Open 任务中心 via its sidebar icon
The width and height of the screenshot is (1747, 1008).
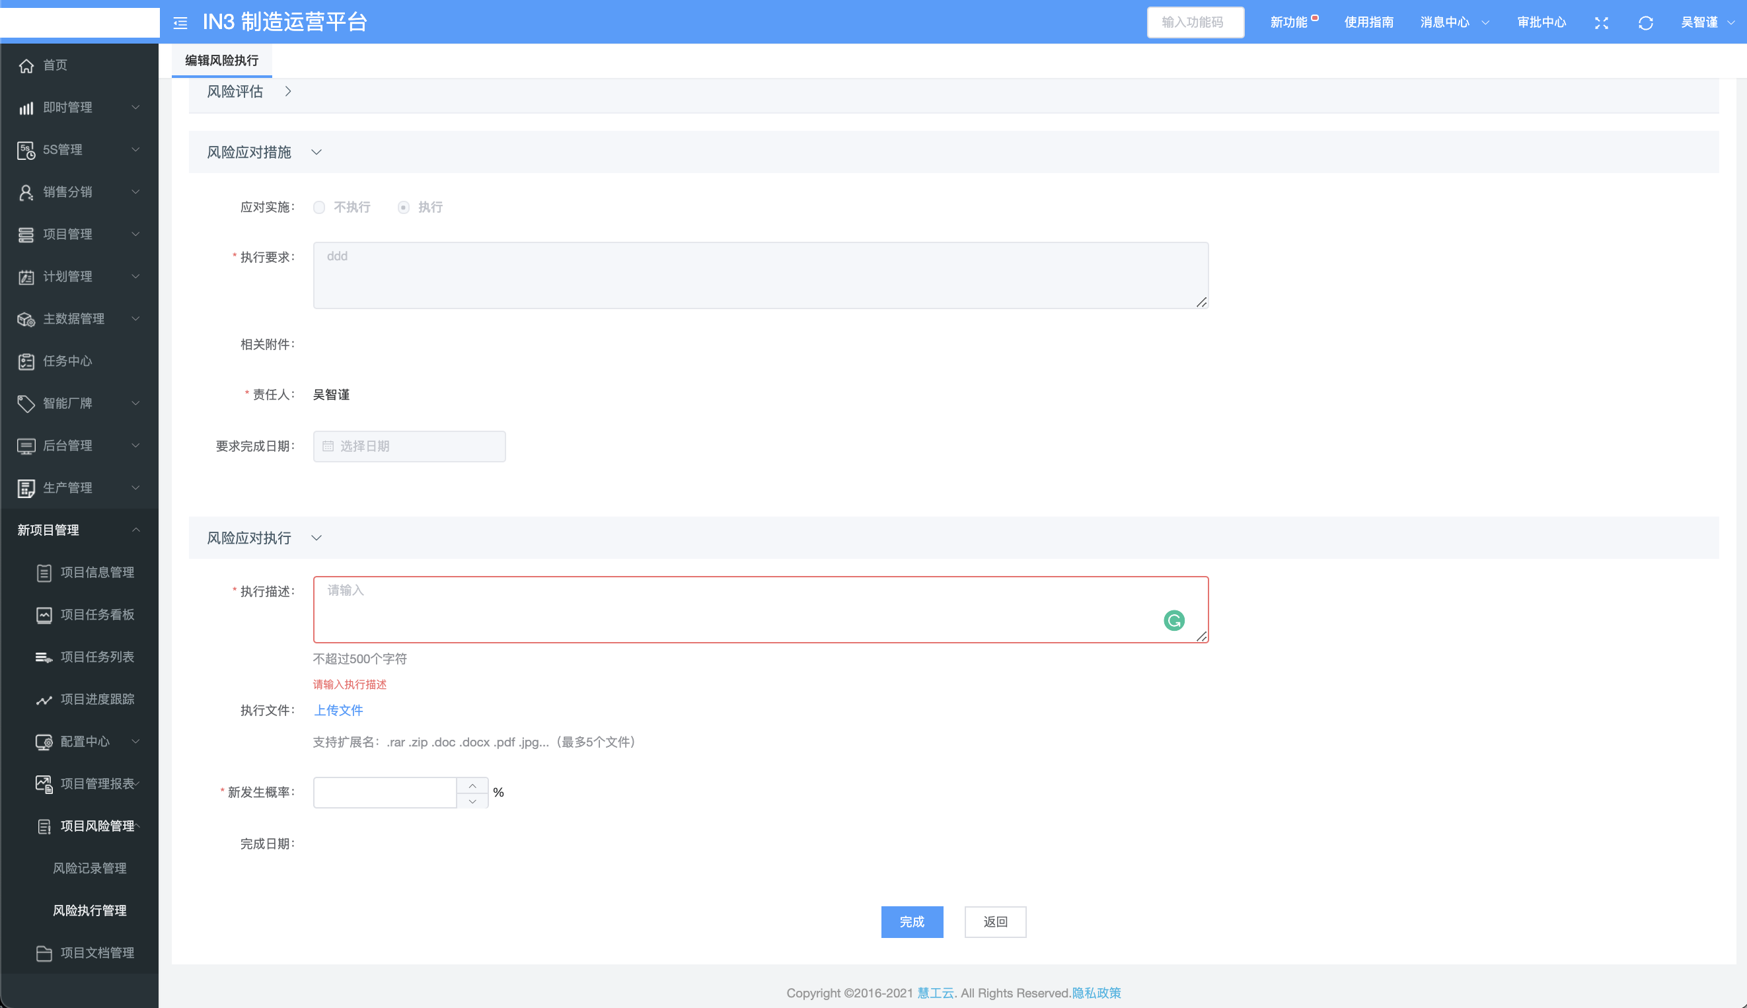[26, 361]
